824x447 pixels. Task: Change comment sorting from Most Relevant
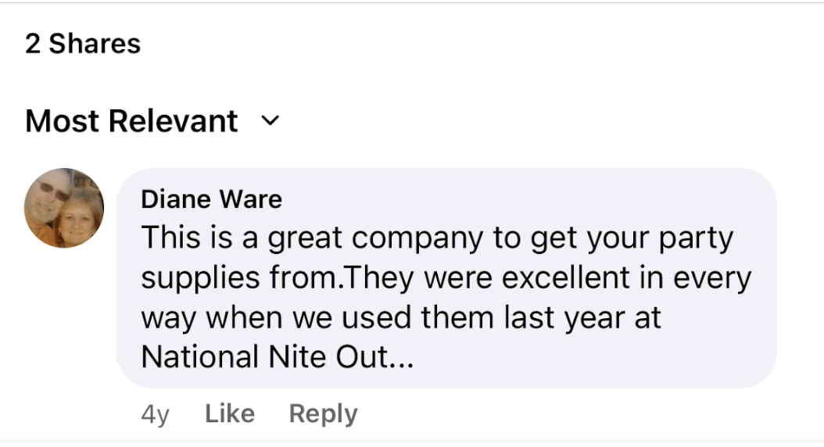(x=152, y=121)
